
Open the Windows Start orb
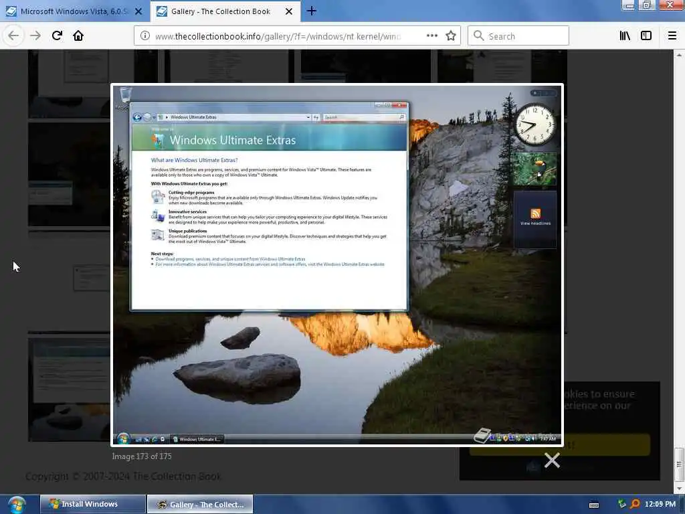[x=17, y=505]
